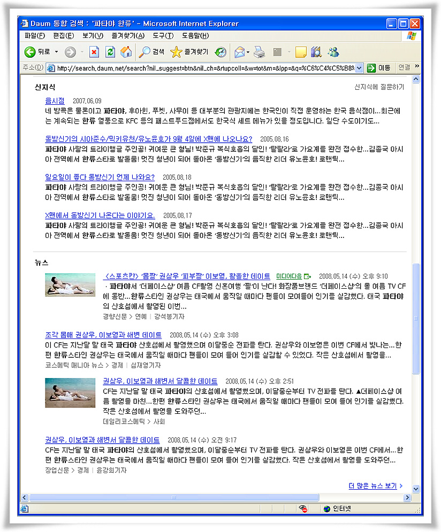Click the gray Edit toolbar icon
Screen dimensions: 441x532
(x=277, y=52)
